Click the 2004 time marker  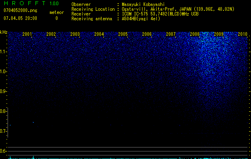pyautogui.click(x=99, y=34)
